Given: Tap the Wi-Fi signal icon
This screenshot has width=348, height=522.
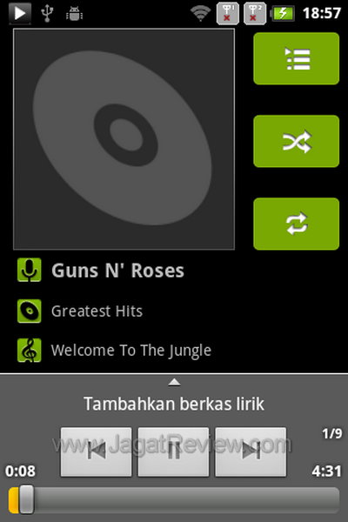Looking at the screenshot, I should (200, 13).
